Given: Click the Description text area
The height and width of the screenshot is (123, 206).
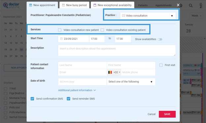Looking at the screenshot, I should click(x=117, y=50).
